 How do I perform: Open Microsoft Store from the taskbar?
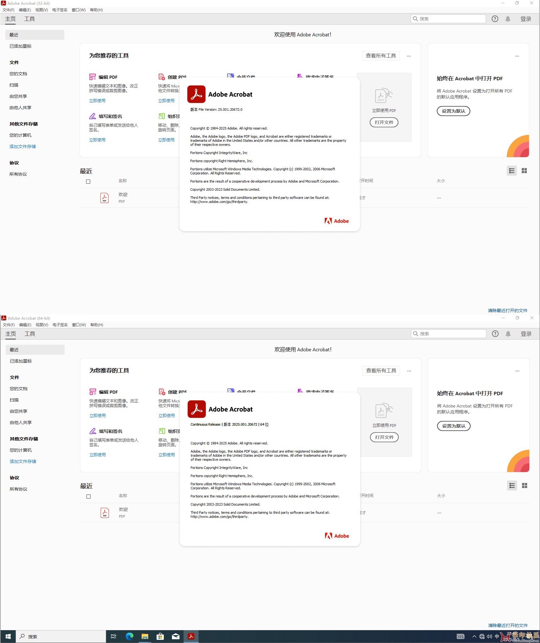tap(160, 636)
